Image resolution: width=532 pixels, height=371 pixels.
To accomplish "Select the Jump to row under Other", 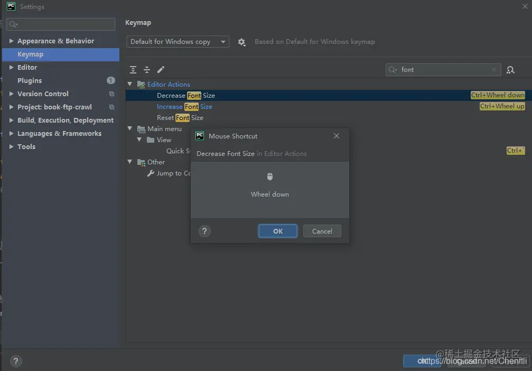I will pos(173,173).
